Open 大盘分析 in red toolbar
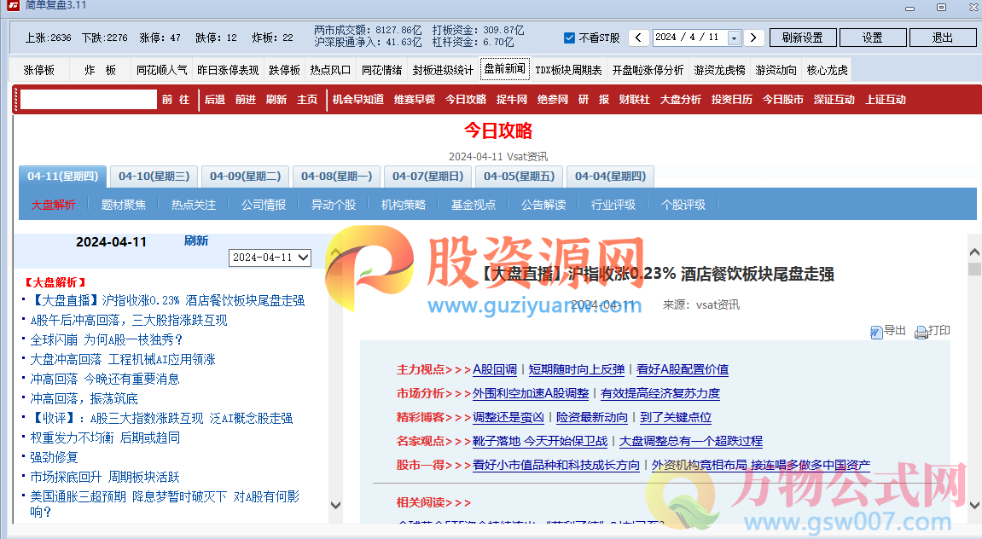The height and width of the screenshot is (539, 982). (x=681, y=100)
